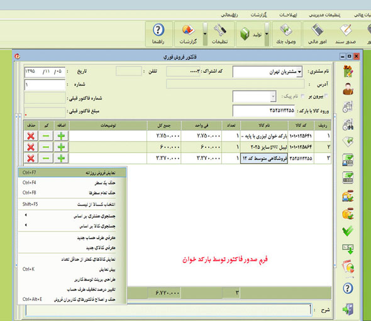Expand dropdown arrow next to تولید toolbar
371x321 pixels.
click(267, 34)
